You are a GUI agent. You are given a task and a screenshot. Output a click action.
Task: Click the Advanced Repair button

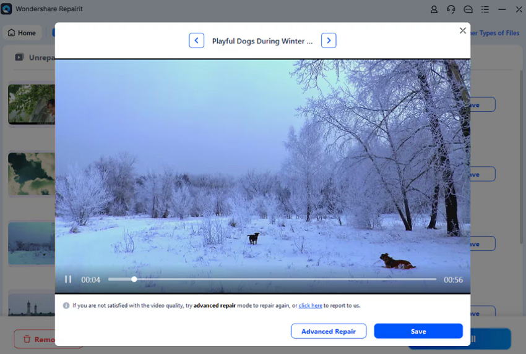328,331
